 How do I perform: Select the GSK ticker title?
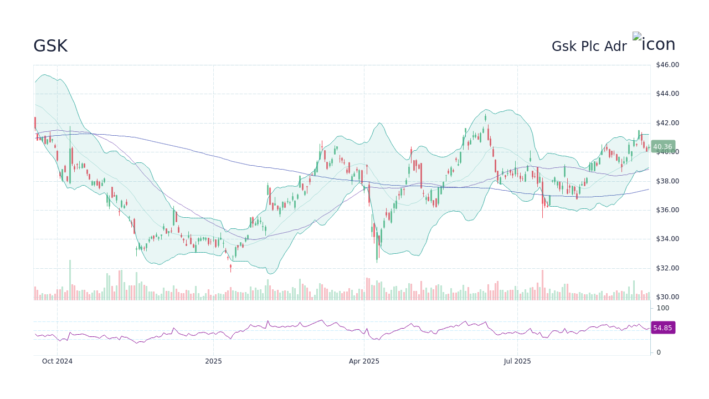click(50, 46)
